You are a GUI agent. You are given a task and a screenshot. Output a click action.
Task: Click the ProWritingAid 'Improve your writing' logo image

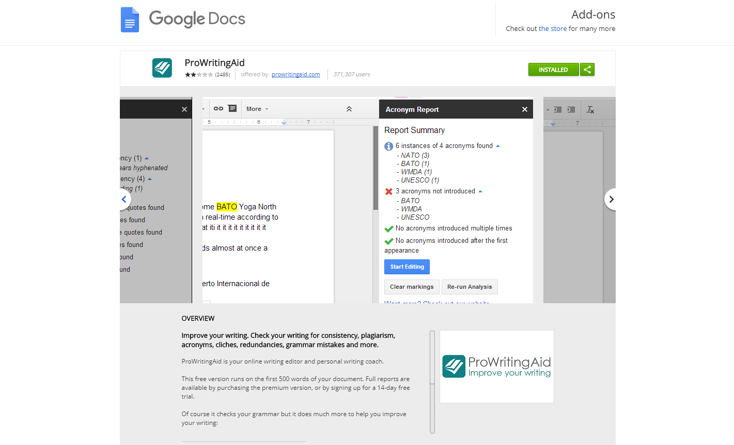(x=497, y=367)
